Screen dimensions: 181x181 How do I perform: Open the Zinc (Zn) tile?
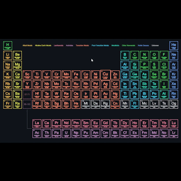pyautogui.click(x=115, y=75)
